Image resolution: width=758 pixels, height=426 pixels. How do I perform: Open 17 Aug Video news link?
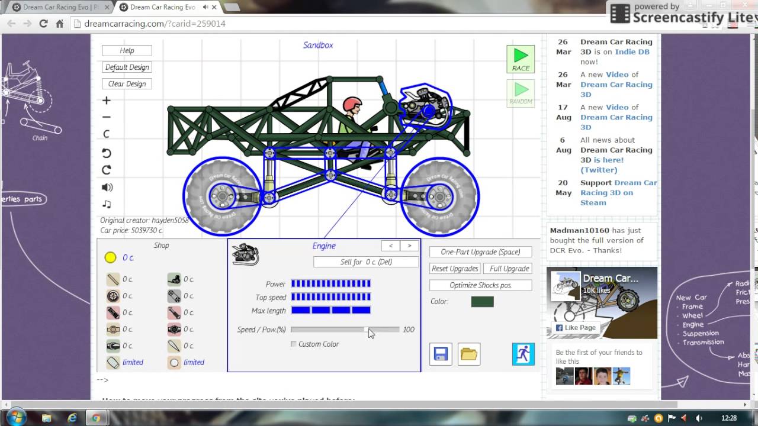[x=617, y=107]
